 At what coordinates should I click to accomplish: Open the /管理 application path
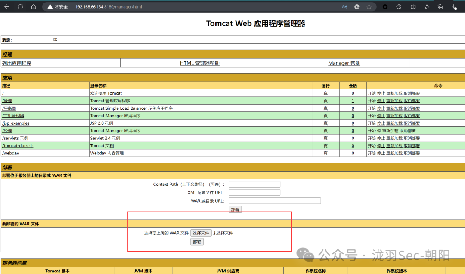pyautogui.click(x=7, y=101)
